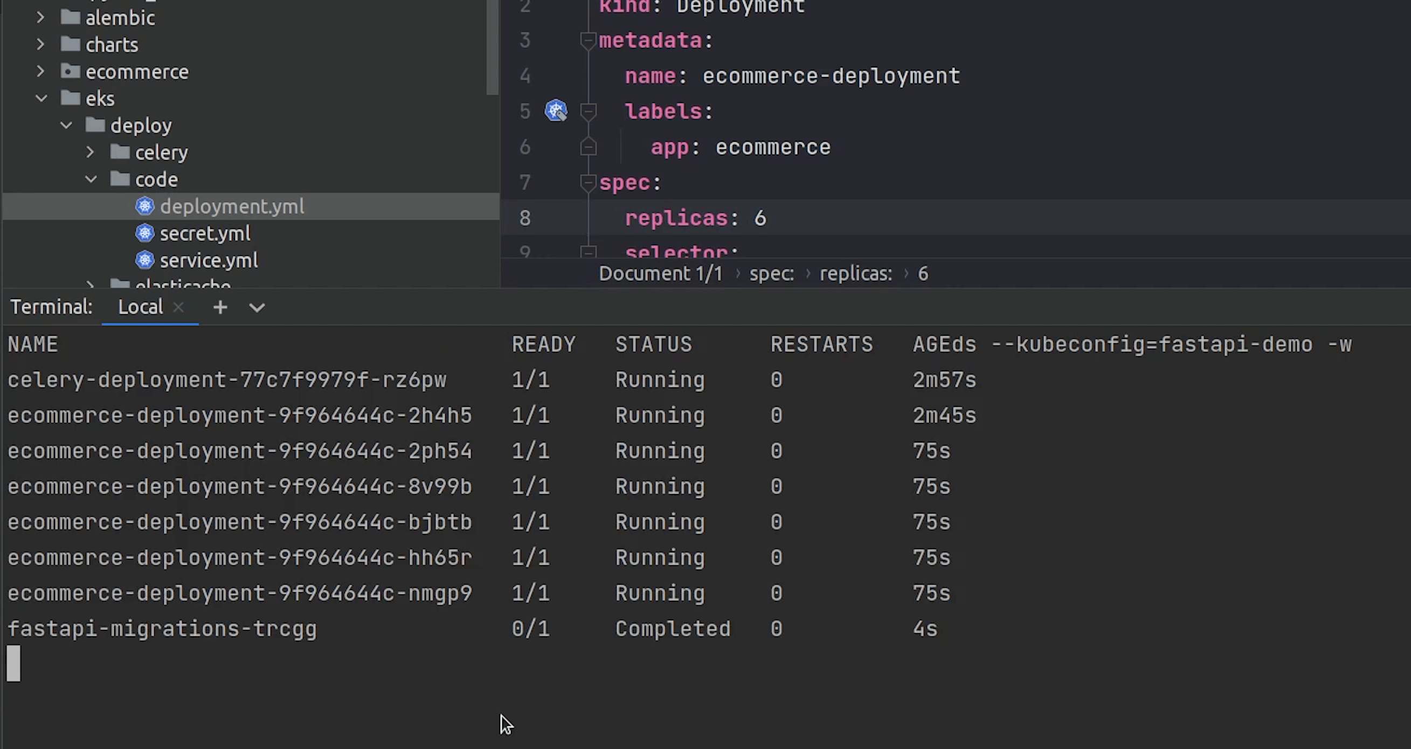Collapse the deploy folder
This screenshot has width=1411, height=749.
[66, 126]
